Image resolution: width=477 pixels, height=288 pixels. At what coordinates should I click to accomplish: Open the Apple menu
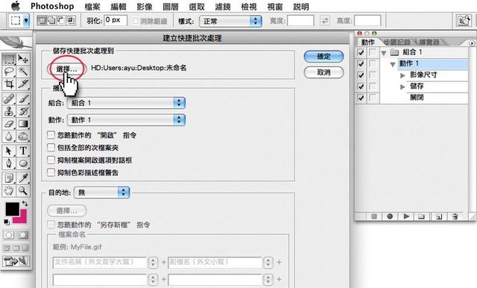[15, 6]
